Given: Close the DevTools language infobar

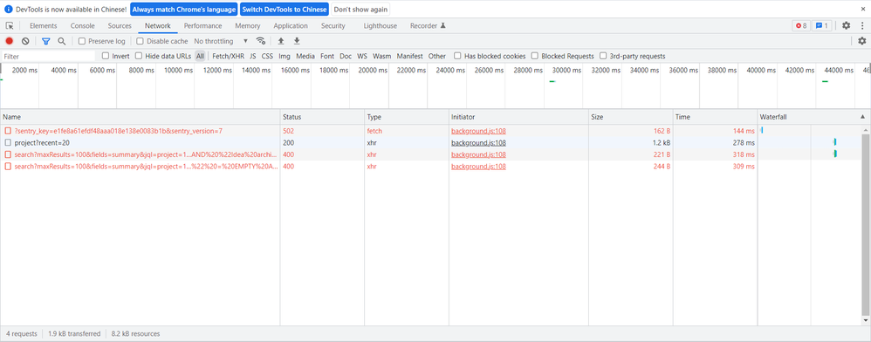Looking at the screenshot, I should pyautogui.click(x=862, y=10).
